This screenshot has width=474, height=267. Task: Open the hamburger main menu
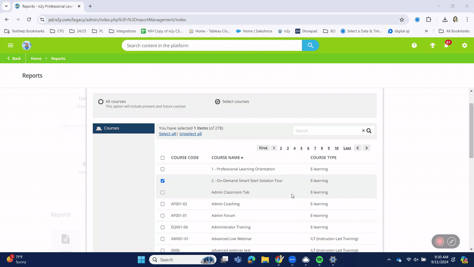pos(10,45)
